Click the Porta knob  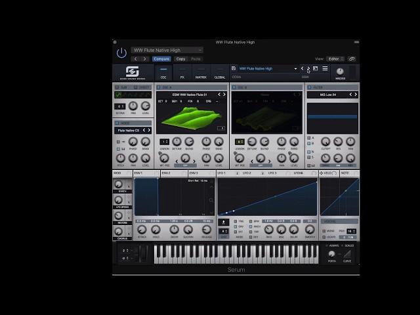331,253
